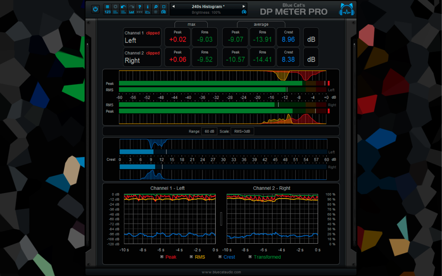Screen dimensions: 442x276
Task: Open the help question mark icon
Action: pyautogui.click(x=139, y=6)
